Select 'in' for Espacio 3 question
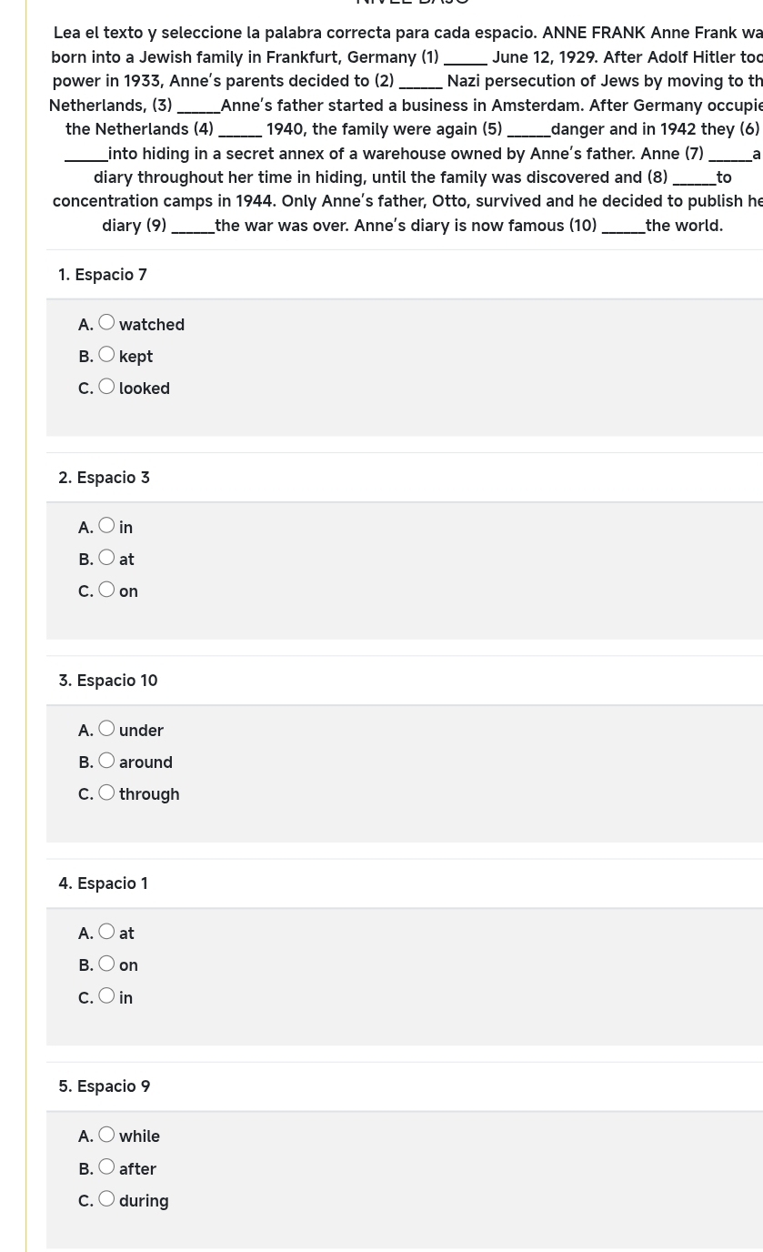Viewport: 763px width, 1252px height. (x=107, y=525)
